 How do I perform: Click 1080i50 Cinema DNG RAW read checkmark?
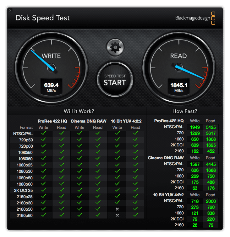pyautogui.click(x=98, y=152)
